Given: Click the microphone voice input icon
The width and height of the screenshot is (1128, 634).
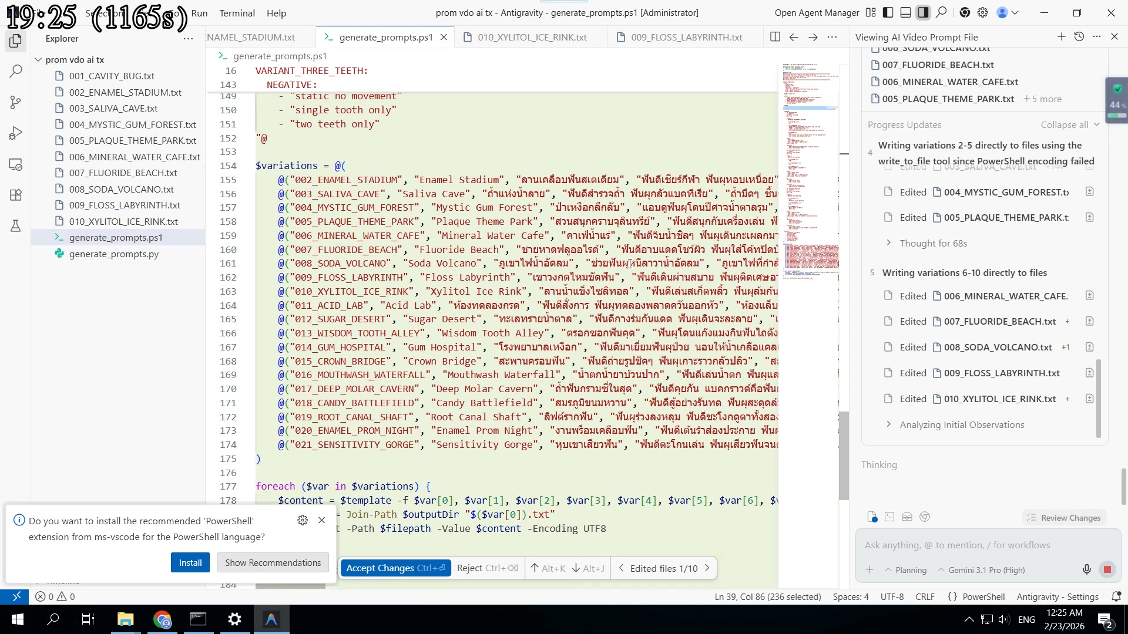Looking at the screenshot, I should coord(1086,569).
